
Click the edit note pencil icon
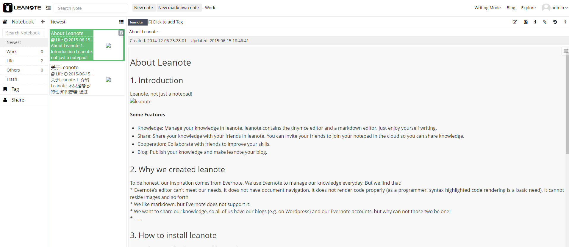515,22
